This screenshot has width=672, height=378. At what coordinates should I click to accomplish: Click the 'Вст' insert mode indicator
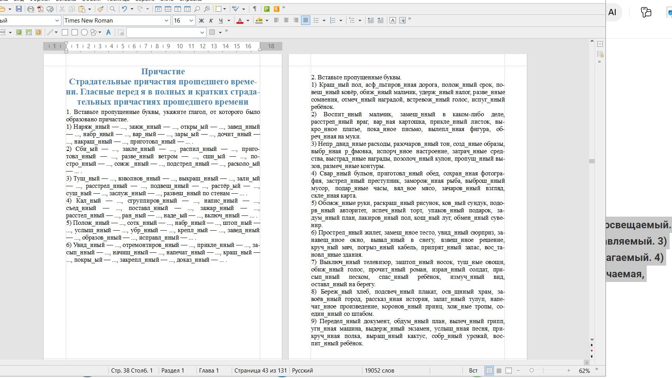pos(473,371)
